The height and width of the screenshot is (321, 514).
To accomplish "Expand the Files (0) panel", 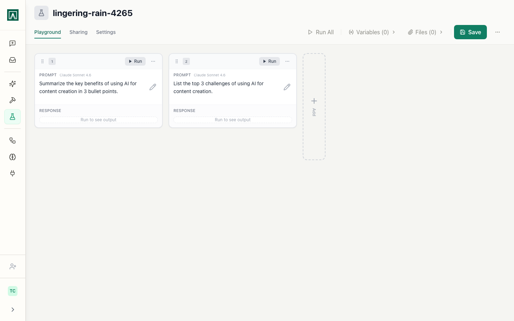I will pos(425,32).
